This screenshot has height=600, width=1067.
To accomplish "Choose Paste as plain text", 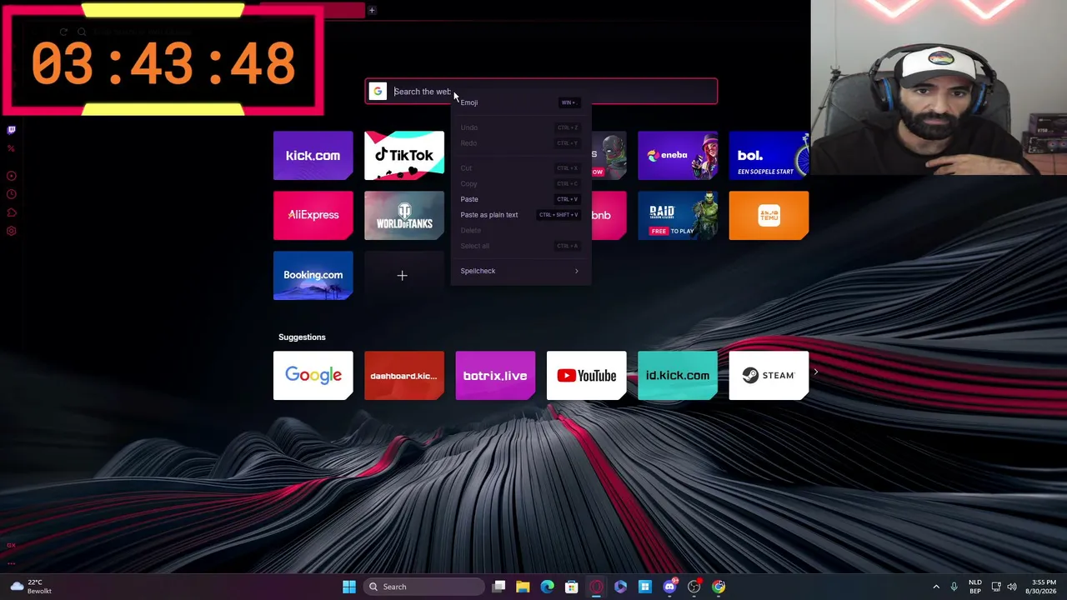I will pyautogui.click(x=519, y=215).
